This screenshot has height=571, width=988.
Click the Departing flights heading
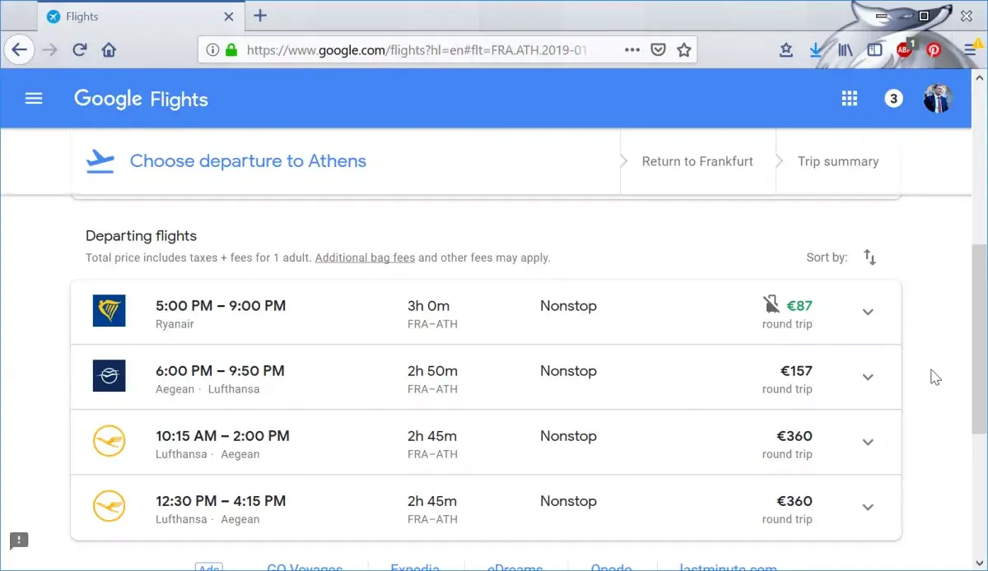click(141, 236)
